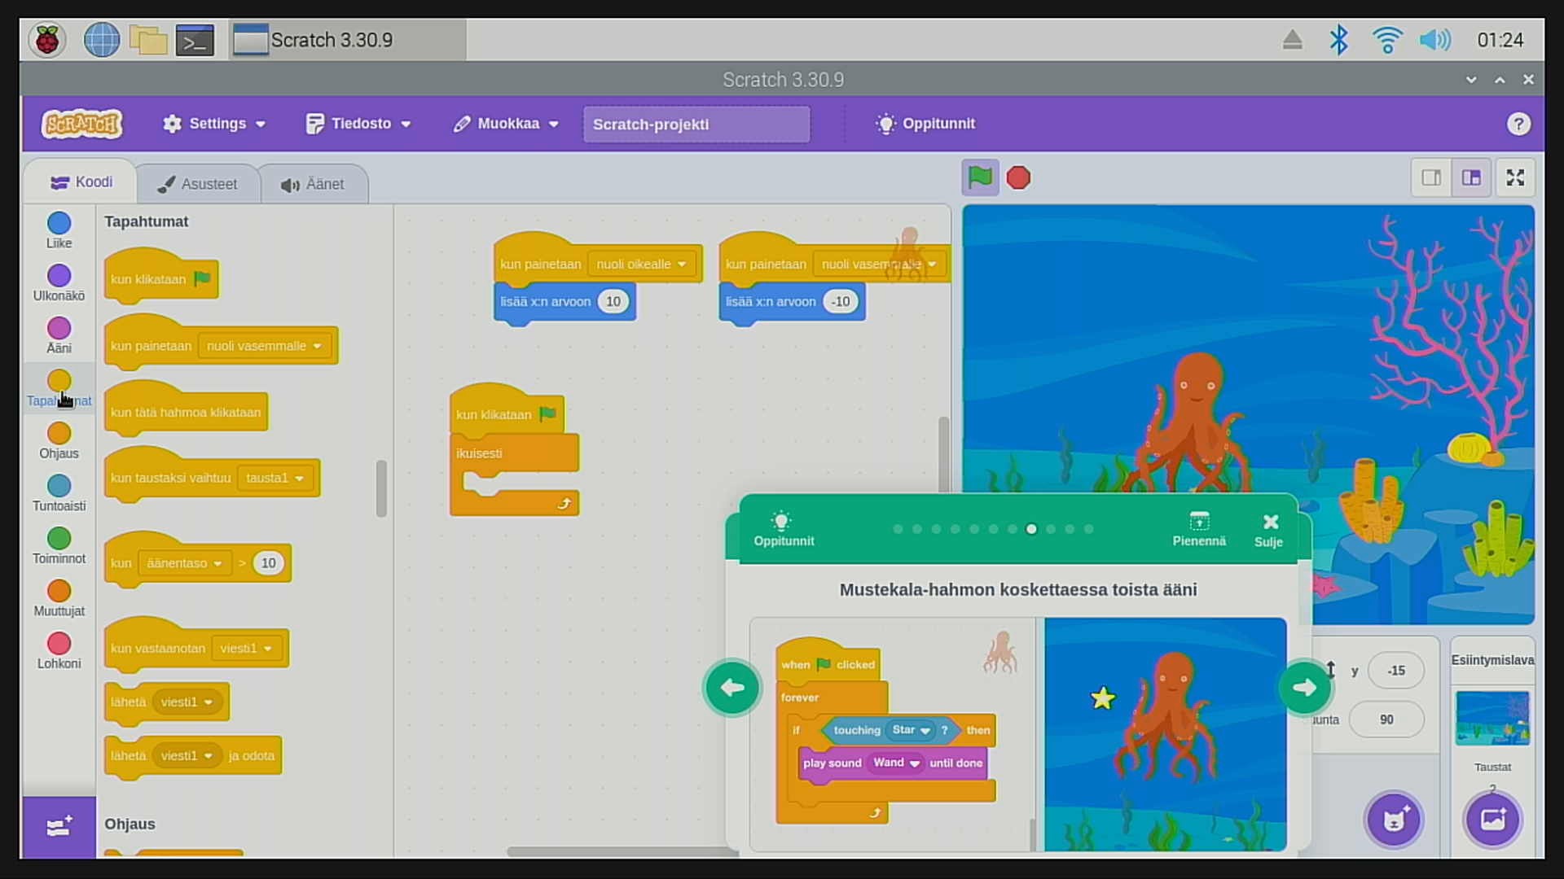Click the direction field showing 90
Viewport: 1564px width, 879px height.
tap(1386, 719)
